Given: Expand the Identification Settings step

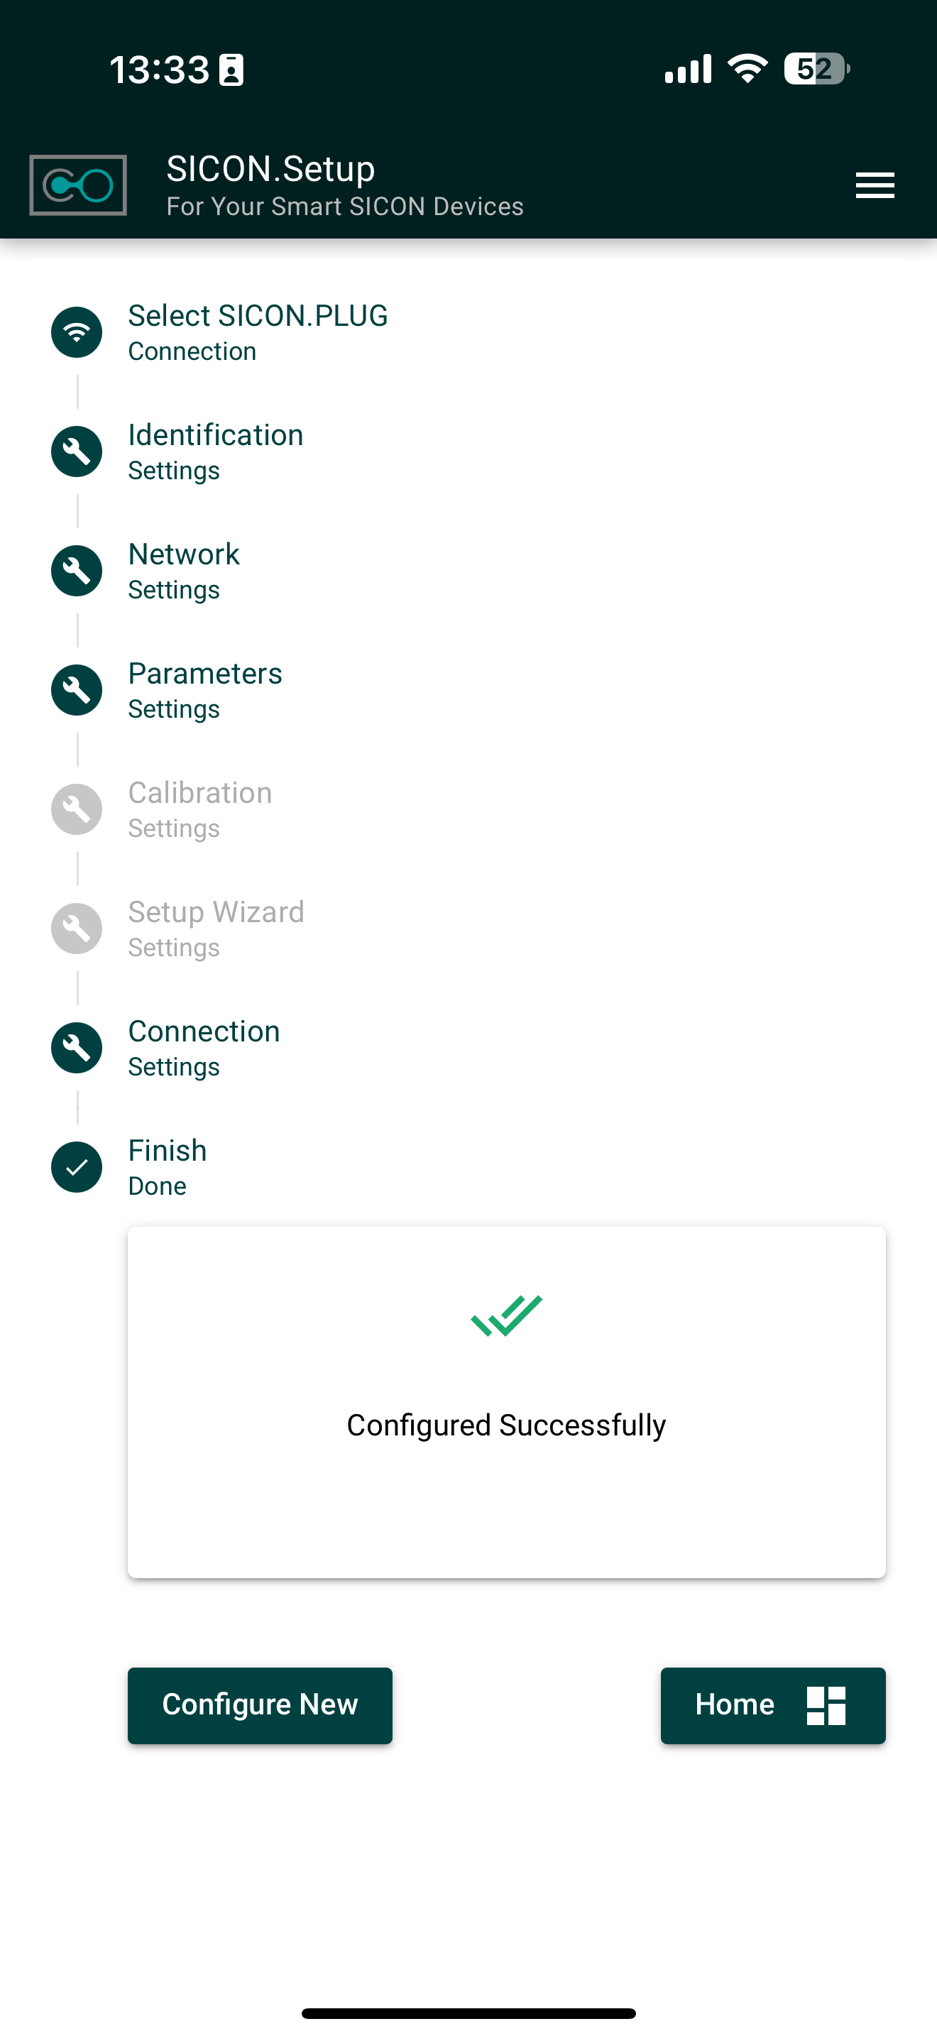Looking at the screenshot, I should click(215, 451).
